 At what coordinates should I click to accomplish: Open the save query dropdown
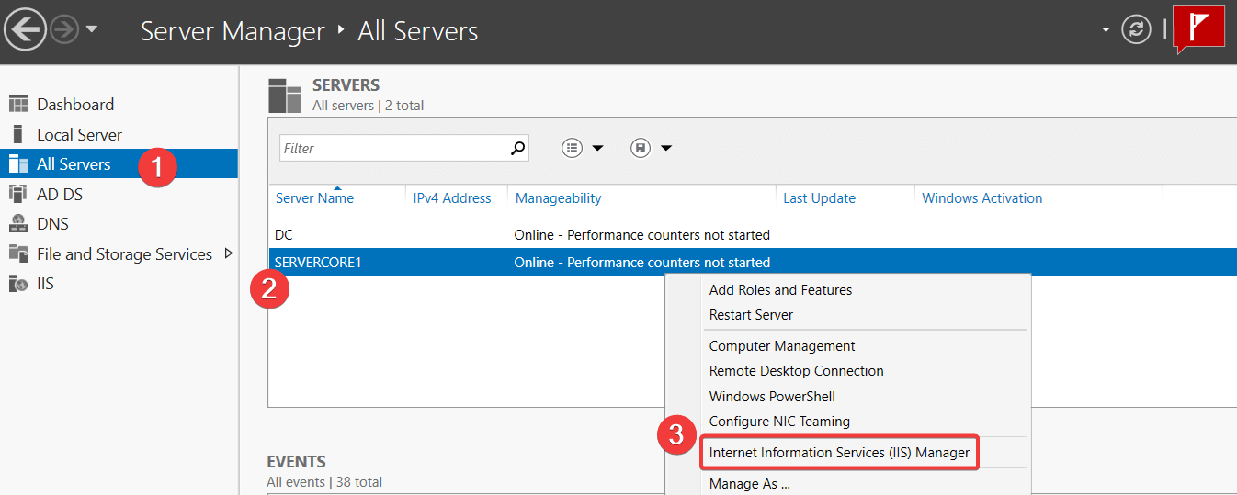[x=652, y=148]
